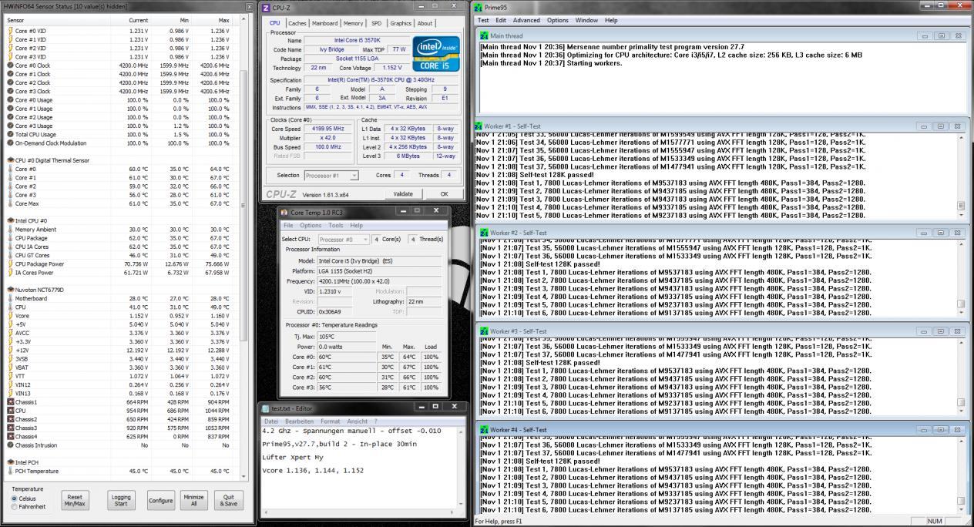The height and width of the screenshot is (527, 974).
Task: Click the Worker #1 window vertical scrollbar
Action: coord(960,176)
